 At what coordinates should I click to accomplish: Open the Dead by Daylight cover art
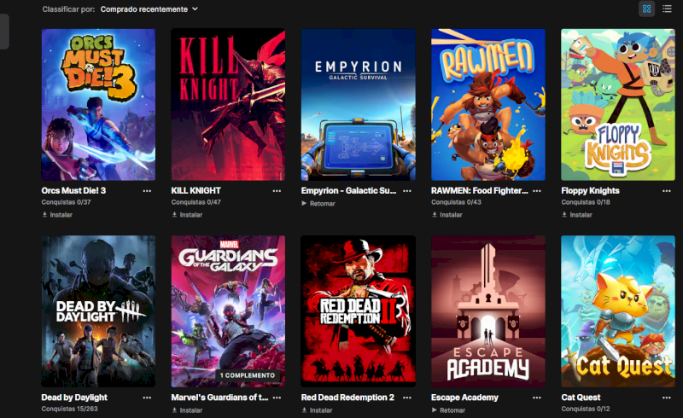(x=98, y=311)
